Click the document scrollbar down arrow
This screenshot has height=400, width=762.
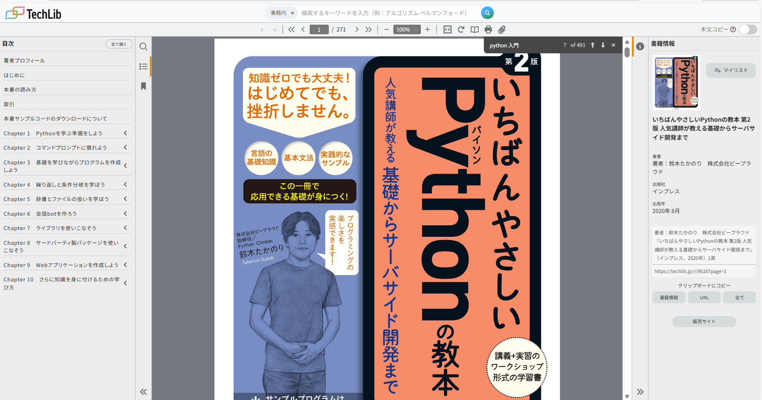tap(627, 396)
